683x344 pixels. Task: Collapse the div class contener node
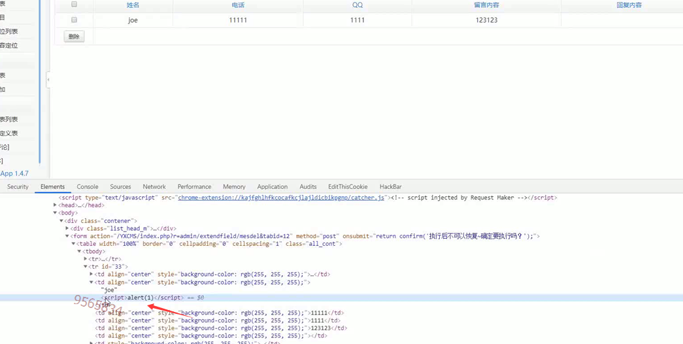(x=61, y=220)
